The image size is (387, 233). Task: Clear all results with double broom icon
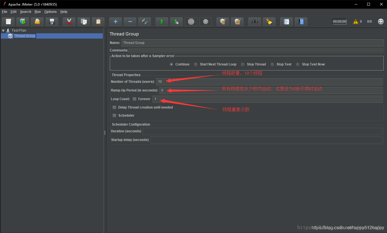[237, 22]
